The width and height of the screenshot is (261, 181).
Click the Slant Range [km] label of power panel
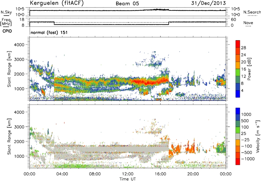9,69
